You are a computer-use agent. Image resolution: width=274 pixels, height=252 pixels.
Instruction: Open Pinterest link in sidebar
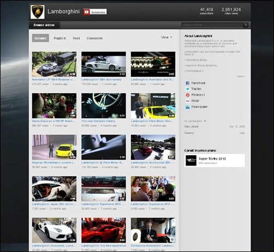[x=198, y=95]
